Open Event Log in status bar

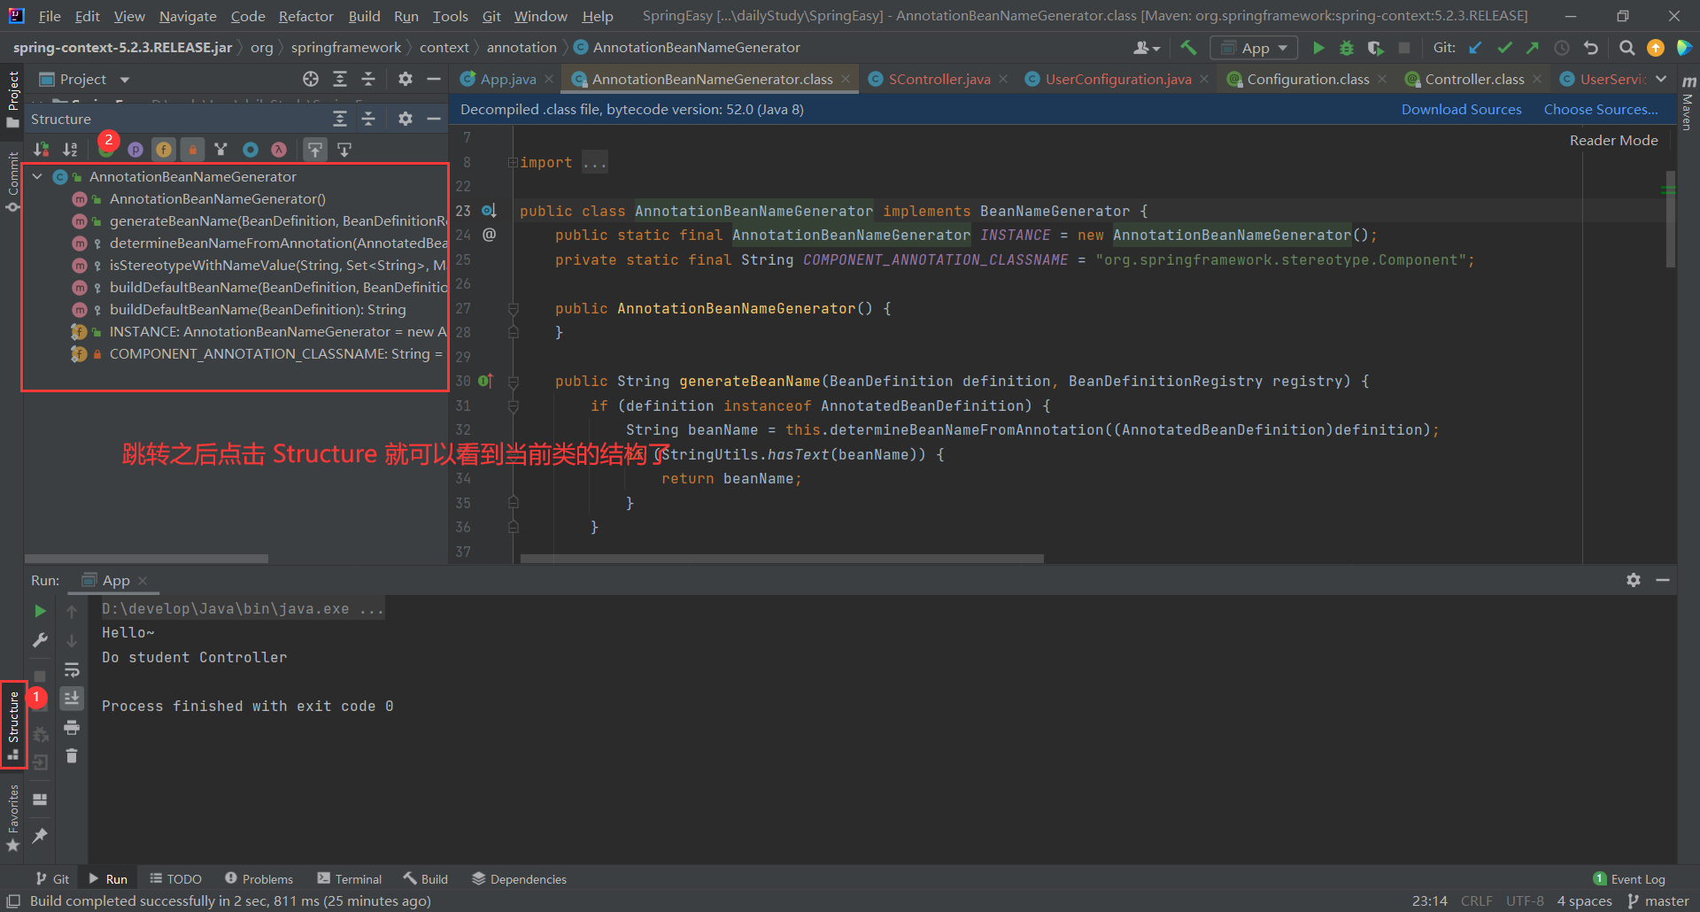click(x=1629, y=879)
